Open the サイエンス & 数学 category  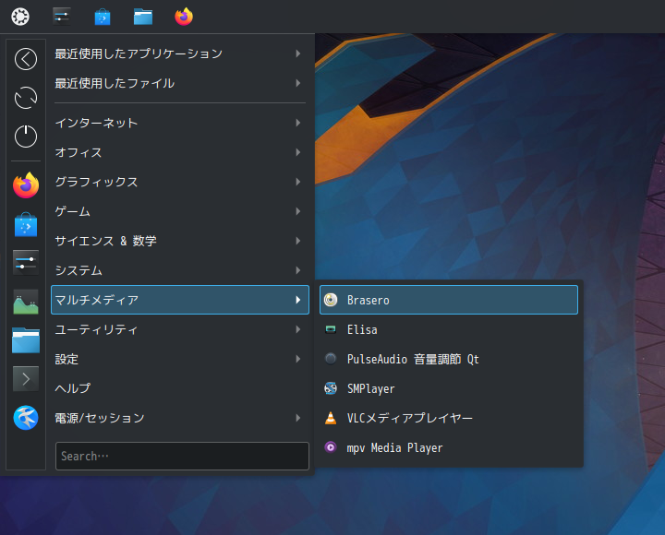tap(180, 241)
